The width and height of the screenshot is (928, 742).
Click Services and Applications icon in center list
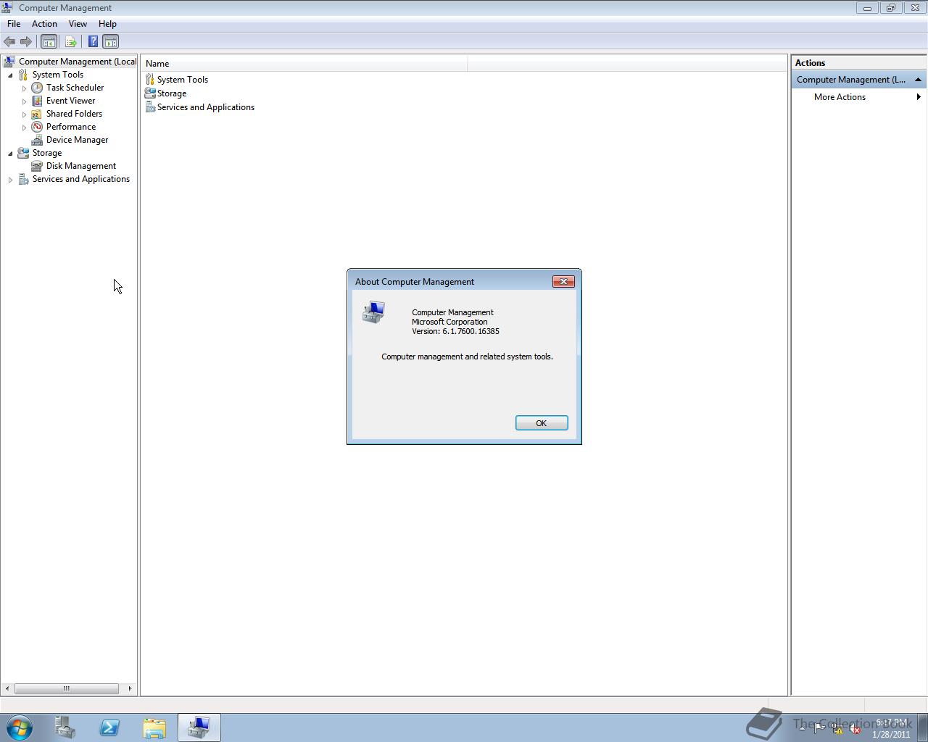click(x=150, y=107)
